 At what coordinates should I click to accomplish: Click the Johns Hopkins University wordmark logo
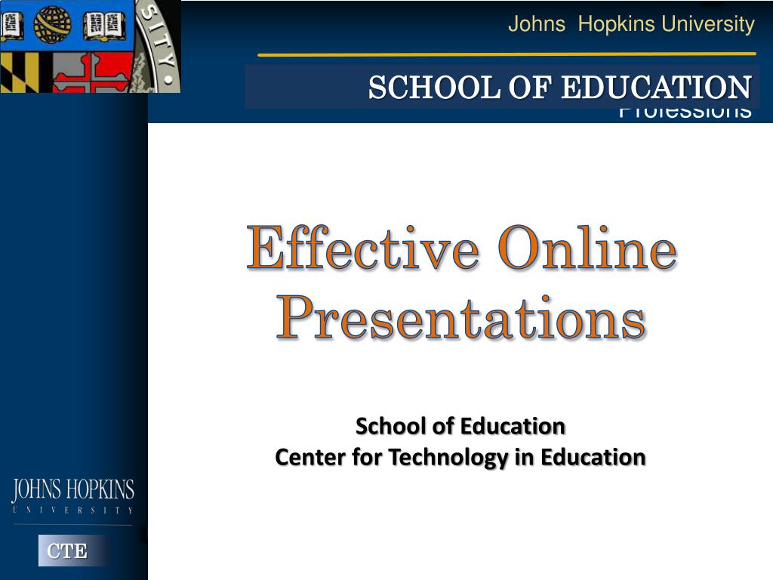click(x=73, y=495)
